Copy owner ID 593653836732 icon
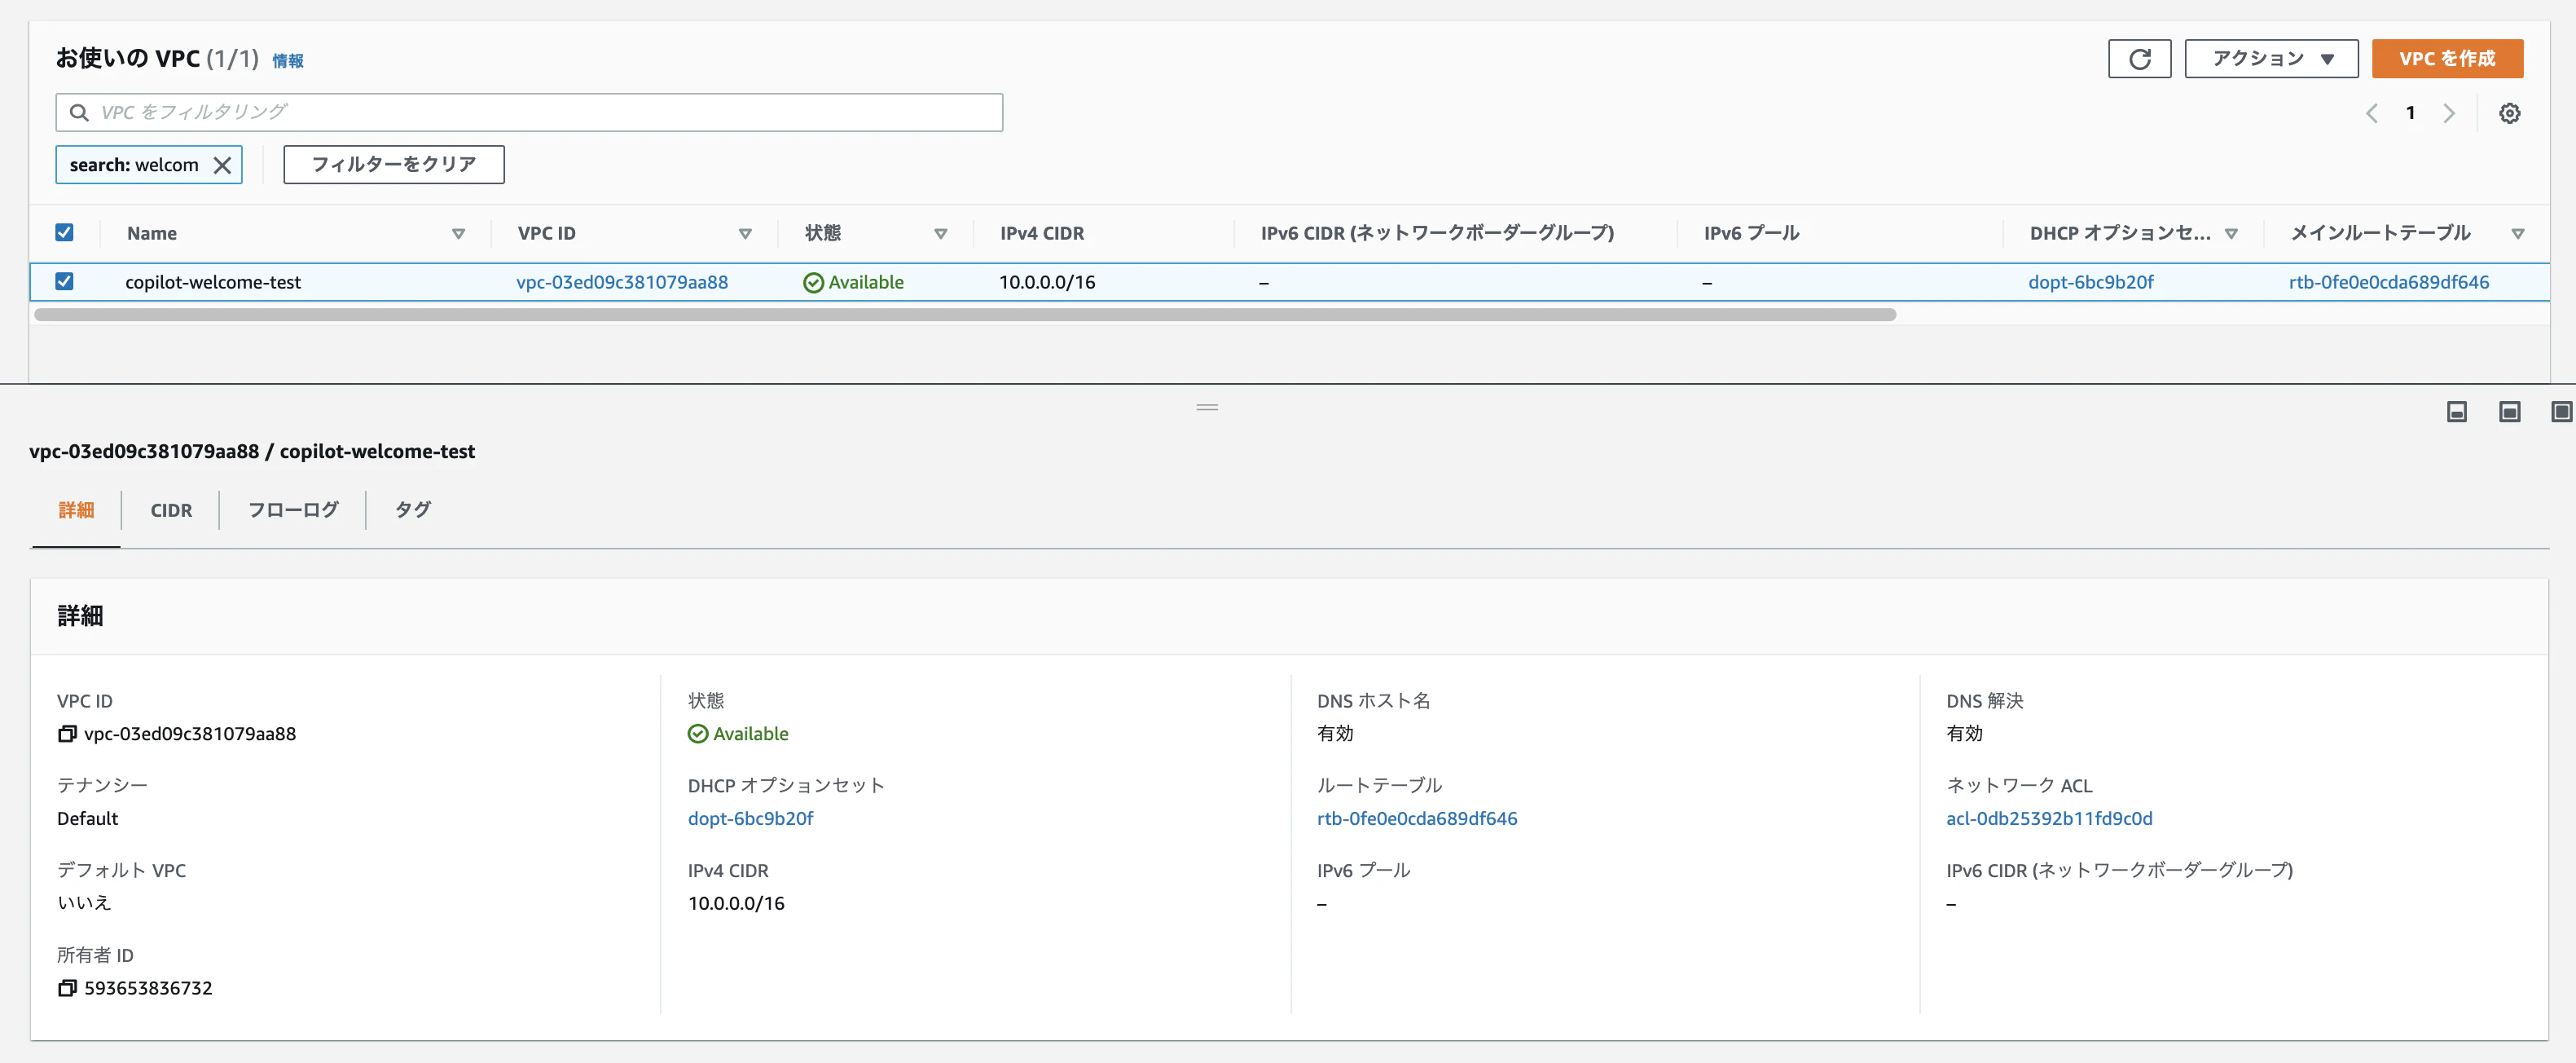This screenshot has height=1063, width=2576. (x=67, y=988)
